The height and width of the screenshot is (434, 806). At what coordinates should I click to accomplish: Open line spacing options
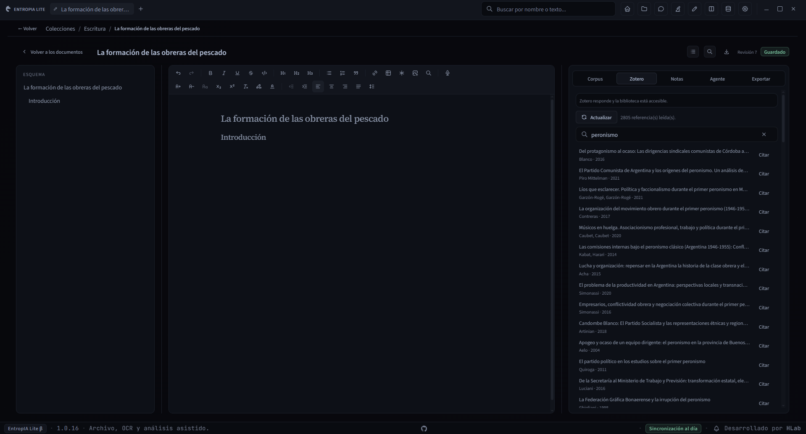pyautogui.click(x=372, y=86)
